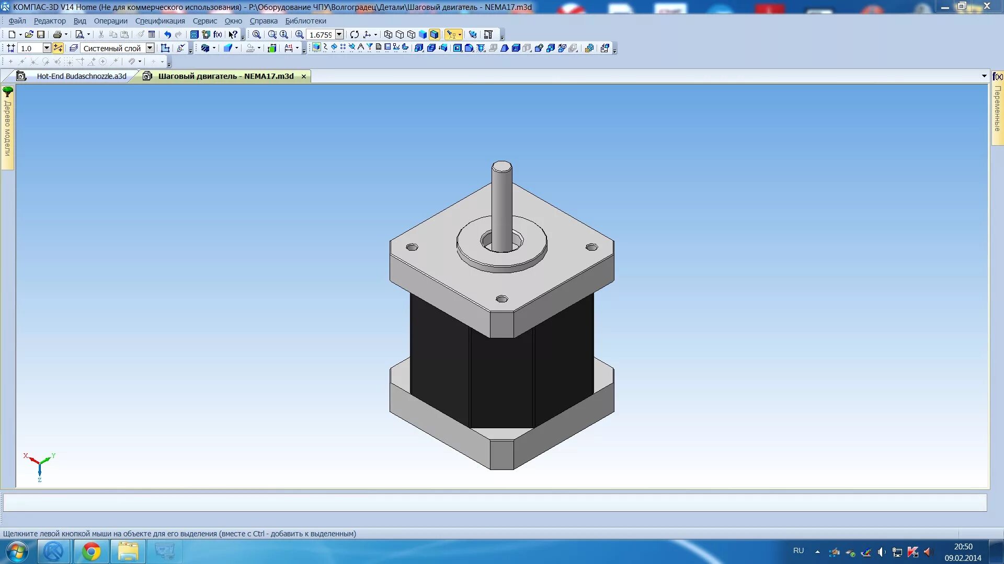Click the Rotate view icon
Image resolution: width=1004 pixels, height=564 pixels.
[x=355, y=34]
